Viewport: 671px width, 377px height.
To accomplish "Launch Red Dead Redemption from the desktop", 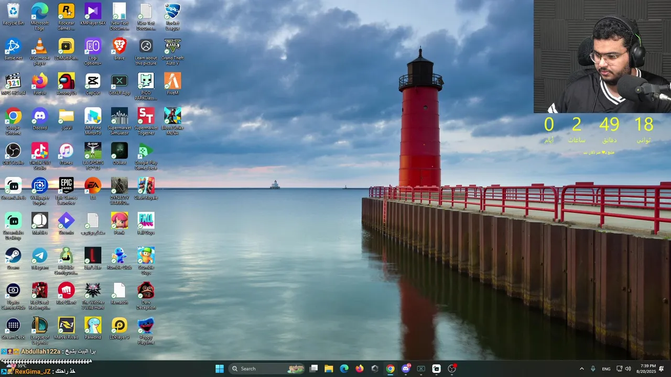I will [x=39, y=296].
